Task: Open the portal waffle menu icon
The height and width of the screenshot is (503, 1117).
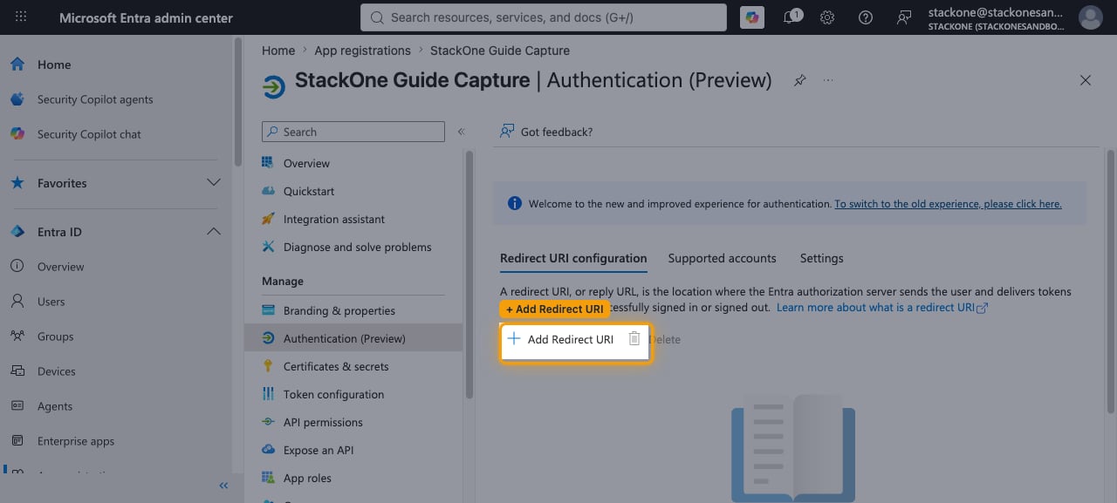Action: [21, 17]
